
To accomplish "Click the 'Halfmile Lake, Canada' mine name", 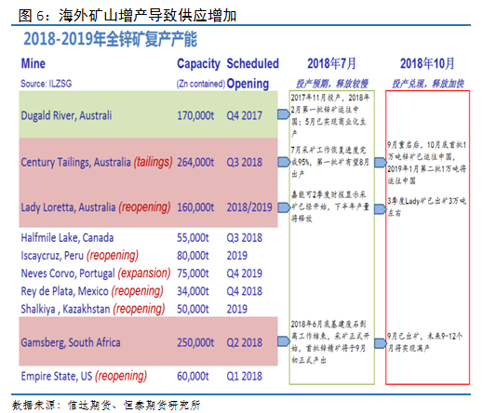I will (x=67, y=238).
